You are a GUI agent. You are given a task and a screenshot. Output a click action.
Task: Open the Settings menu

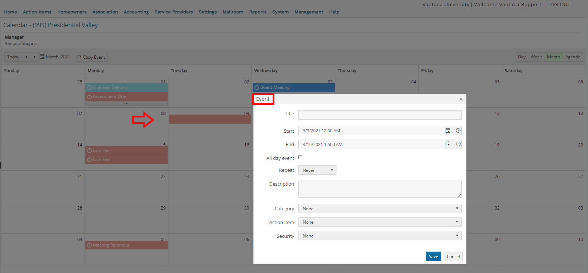pos(208,12)
